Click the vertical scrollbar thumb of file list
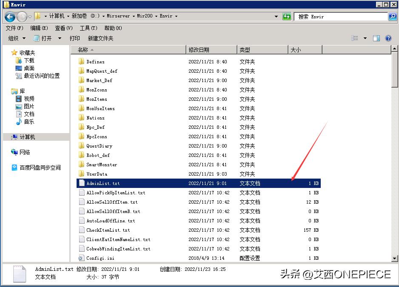 (x=394, y=70)
